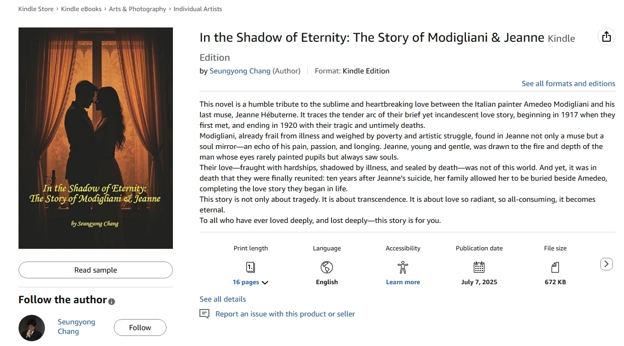624x346 pixels.
Task: Click the language globe icon
Action: pyautogui.click(x=327, y=267)
